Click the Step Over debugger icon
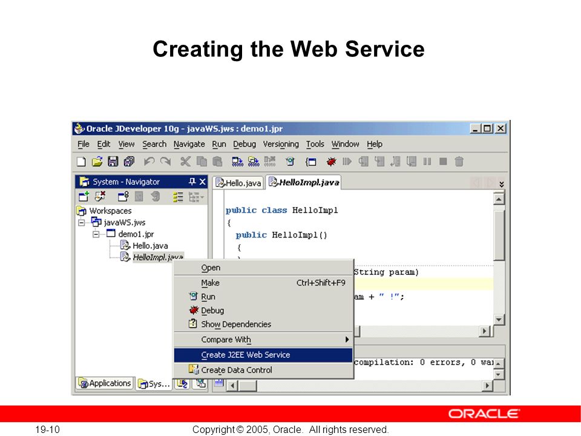 click(364, 162)
